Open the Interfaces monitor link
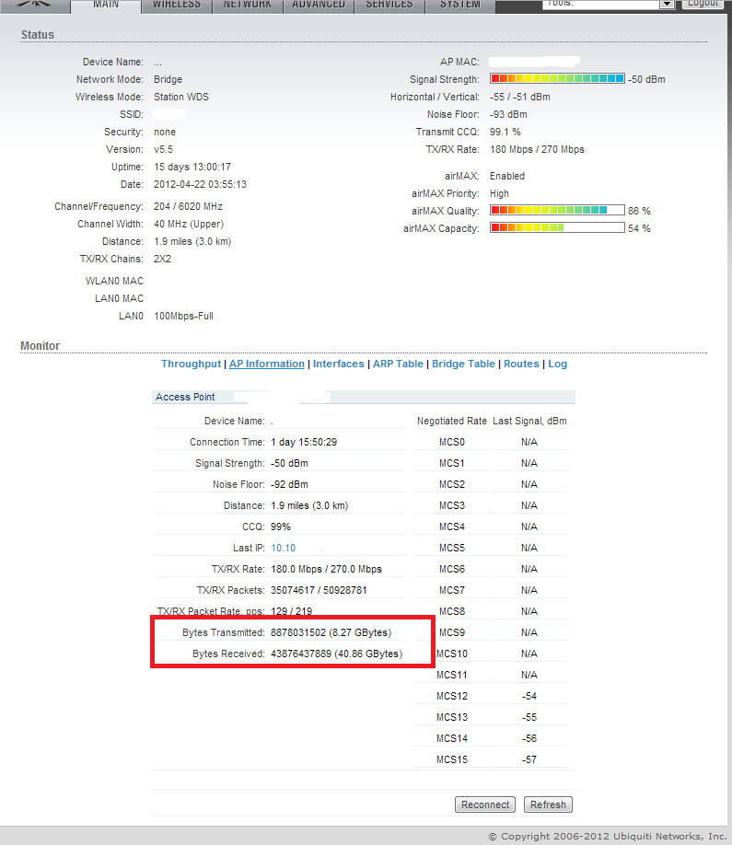 click(x=339, y=364)
